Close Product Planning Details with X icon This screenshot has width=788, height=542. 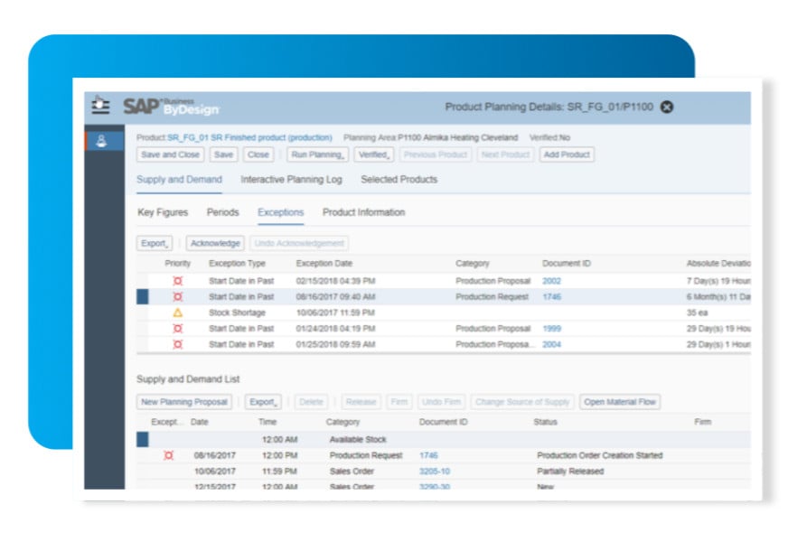tap(667, 107)
